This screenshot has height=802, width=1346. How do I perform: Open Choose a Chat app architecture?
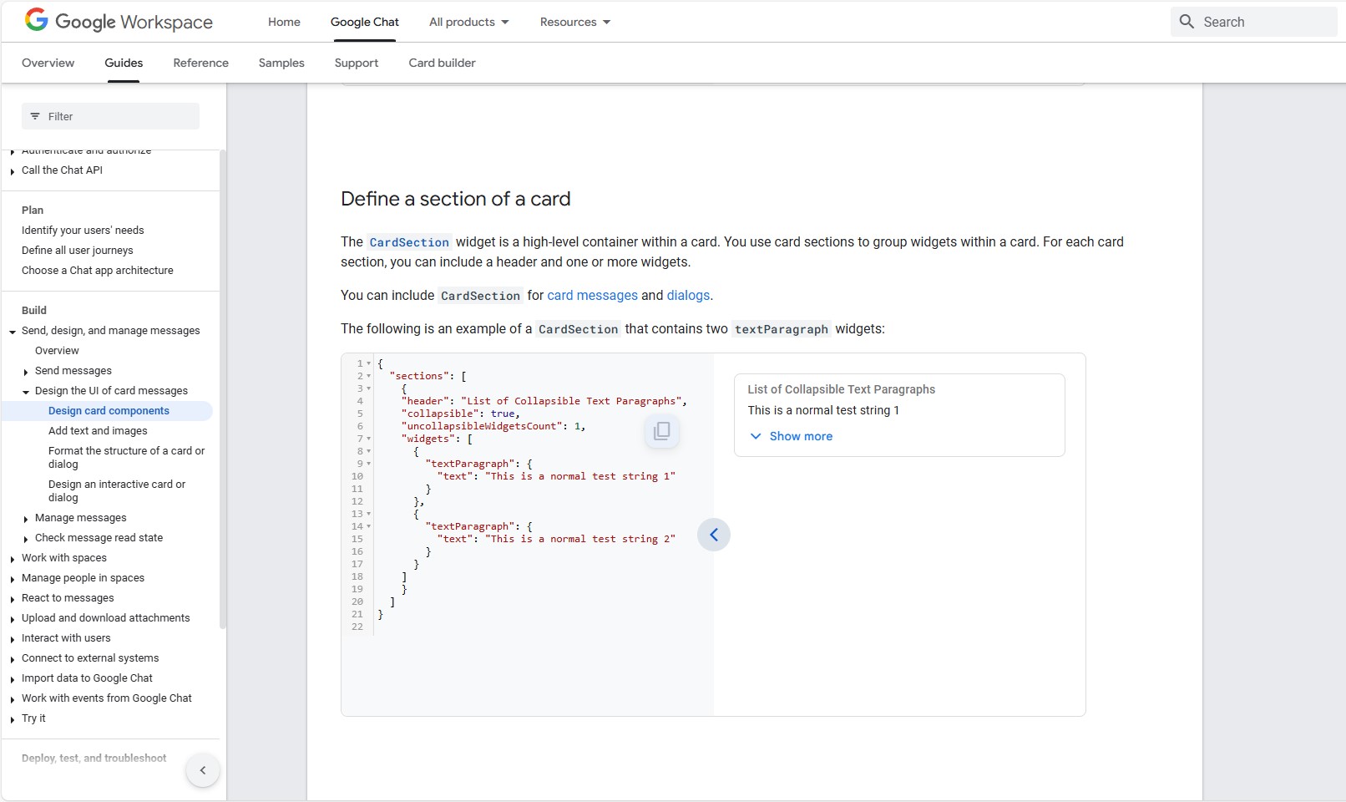pyautogui.click(x=98, y=270)
